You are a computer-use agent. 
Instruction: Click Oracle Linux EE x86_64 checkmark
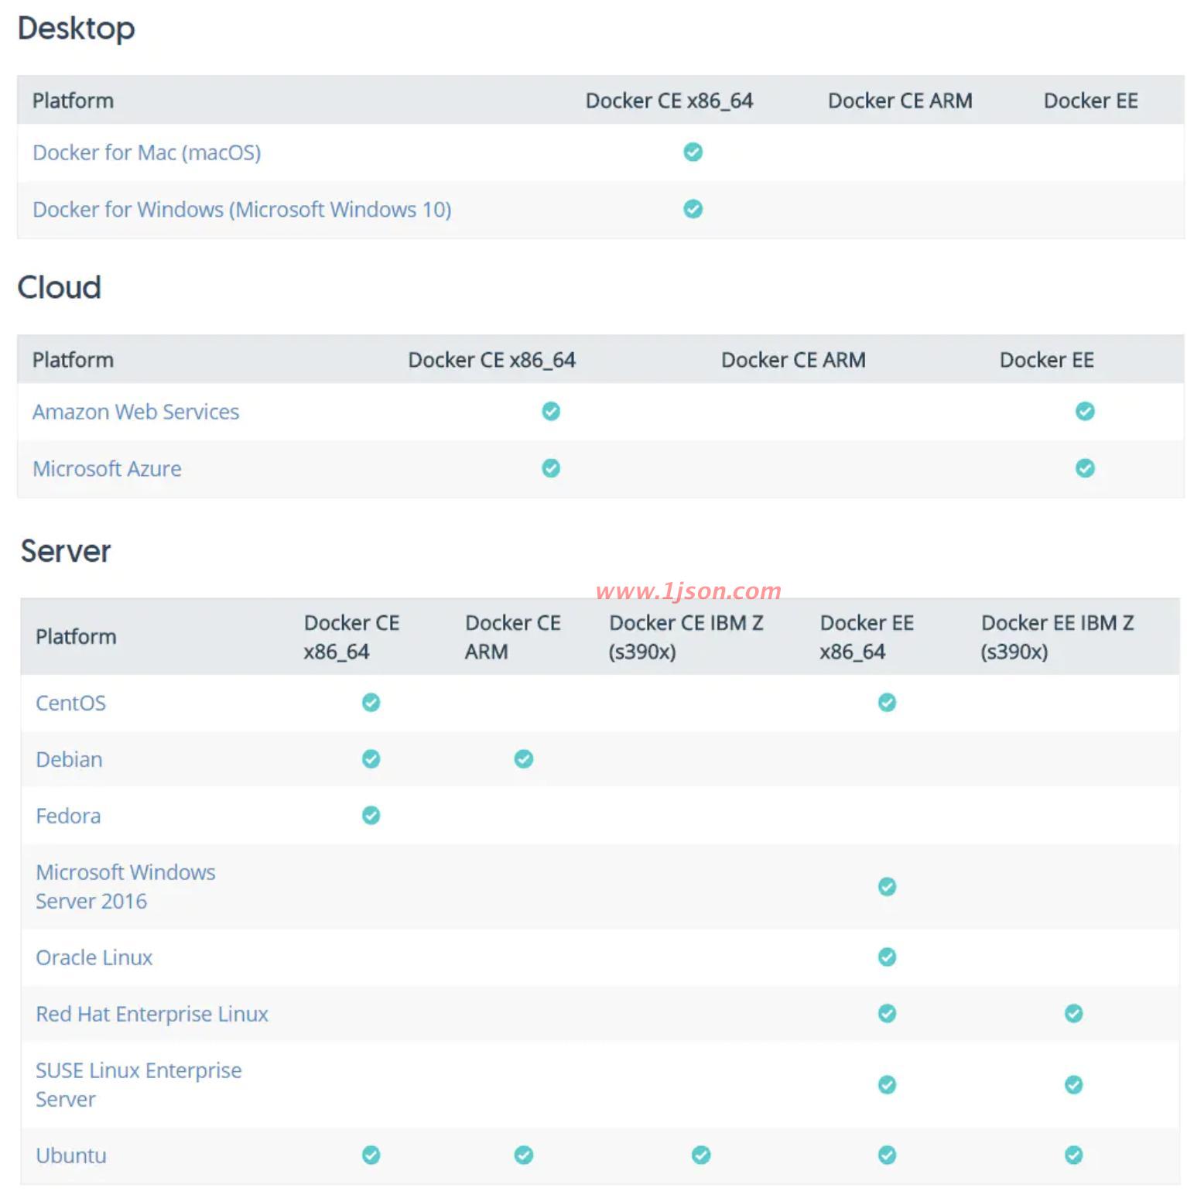[888, 957]
